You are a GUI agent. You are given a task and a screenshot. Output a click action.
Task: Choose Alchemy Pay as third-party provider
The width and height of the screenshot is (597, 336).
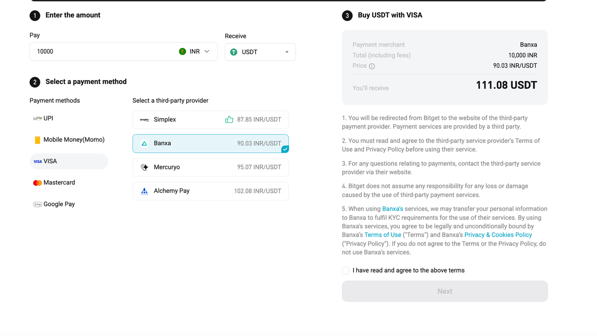click(210, 191)
